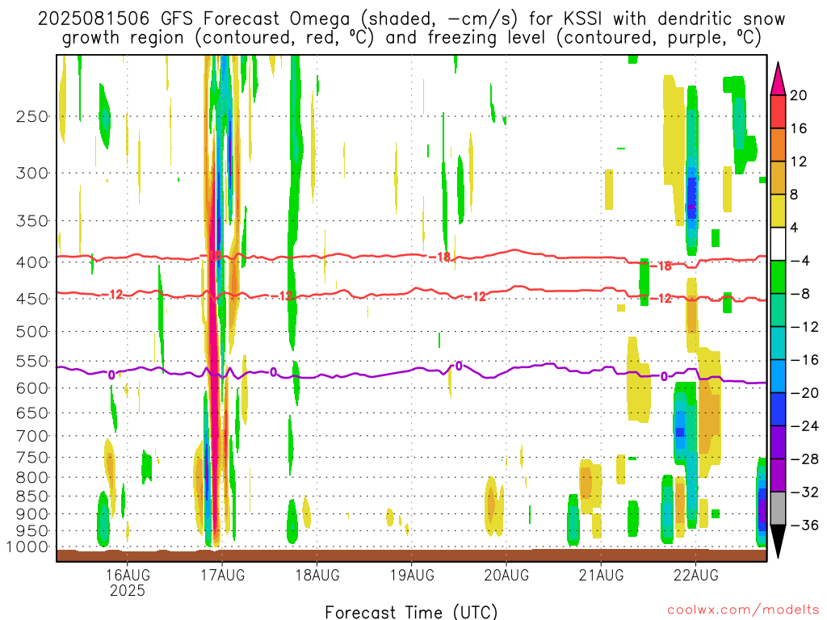Pick the sea-green -8 to -12 colorbar segment
Viewport: 827px width, 620px height.
[778, 311]
